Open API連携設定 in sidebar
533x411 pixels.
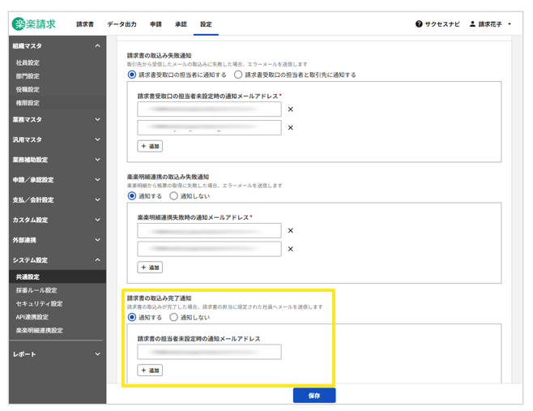[x=32, y=317]
